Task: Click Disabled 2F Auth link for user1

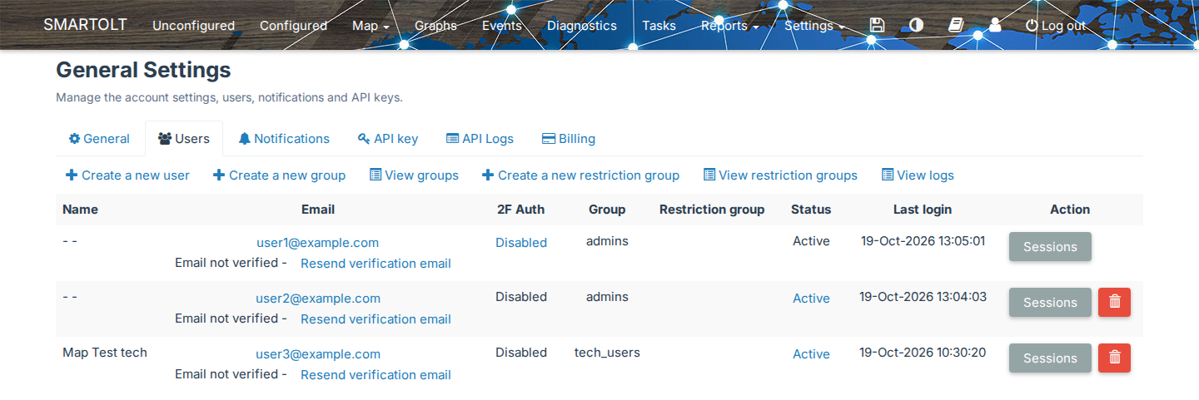Action: pyautogui.click(x=521, y=243)
